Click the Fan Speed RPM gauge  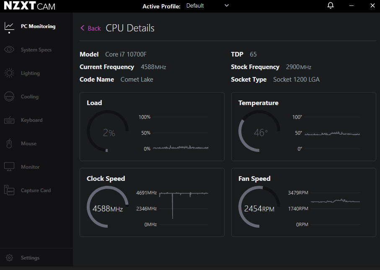[x=259, y=208]
